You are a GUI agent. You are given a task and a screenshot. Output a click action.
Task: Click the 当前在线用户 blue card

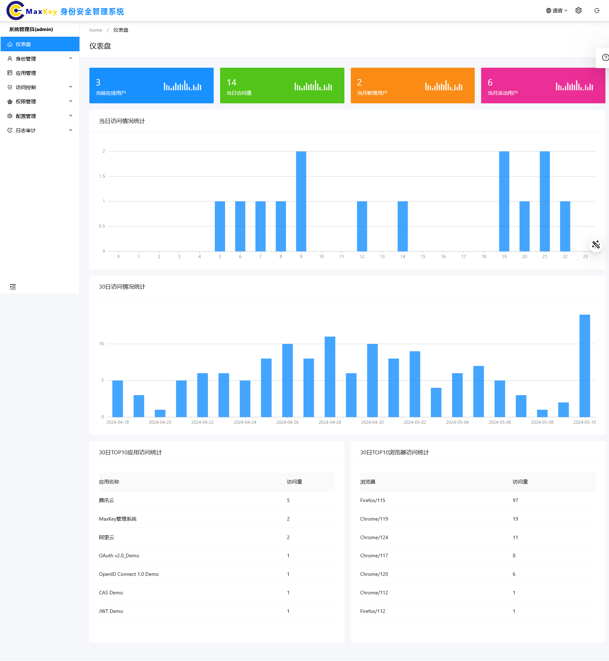(x=151, y=86)
